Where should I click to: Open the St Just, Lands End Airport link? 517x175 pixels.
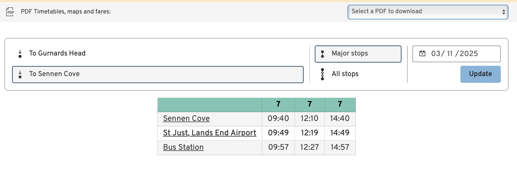(x=210, y=133)
